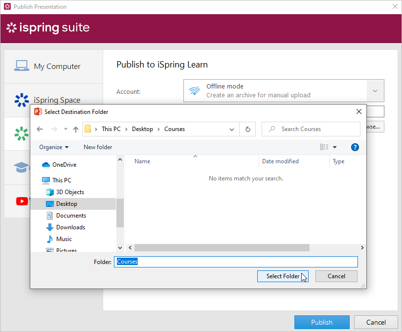Image resolution: width=402 pixels, height=332 pixels.
Task: Sort by Date modified column header
Action: pos(280,161)
